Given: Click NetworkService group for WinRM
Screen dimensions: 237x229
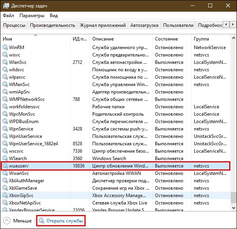Looking at the screenshot, I should 210,48.
